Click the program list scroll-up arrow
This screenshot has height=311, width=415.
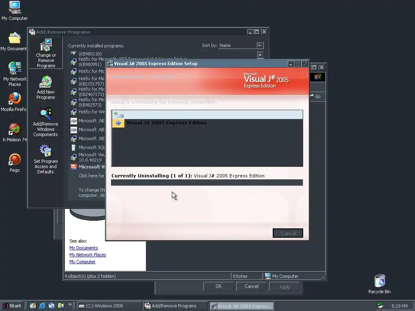tap(260, 55)
